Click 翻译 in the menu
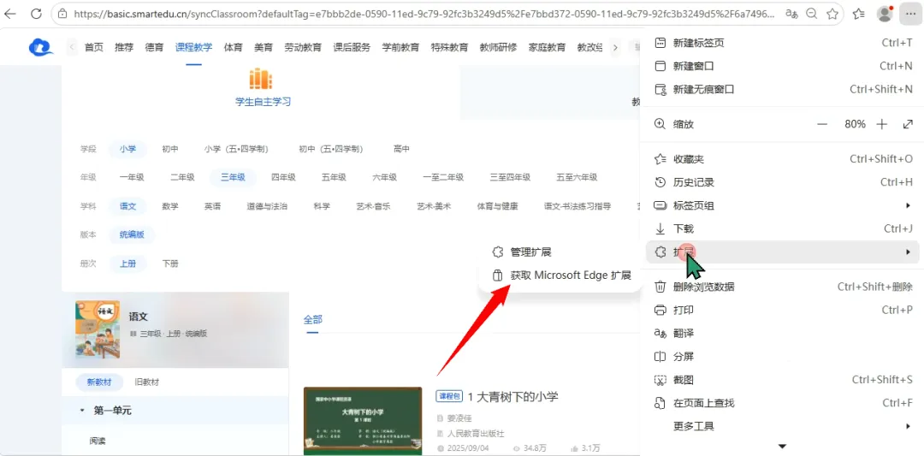Screen dimensions: 924x456 pos(784,334)
